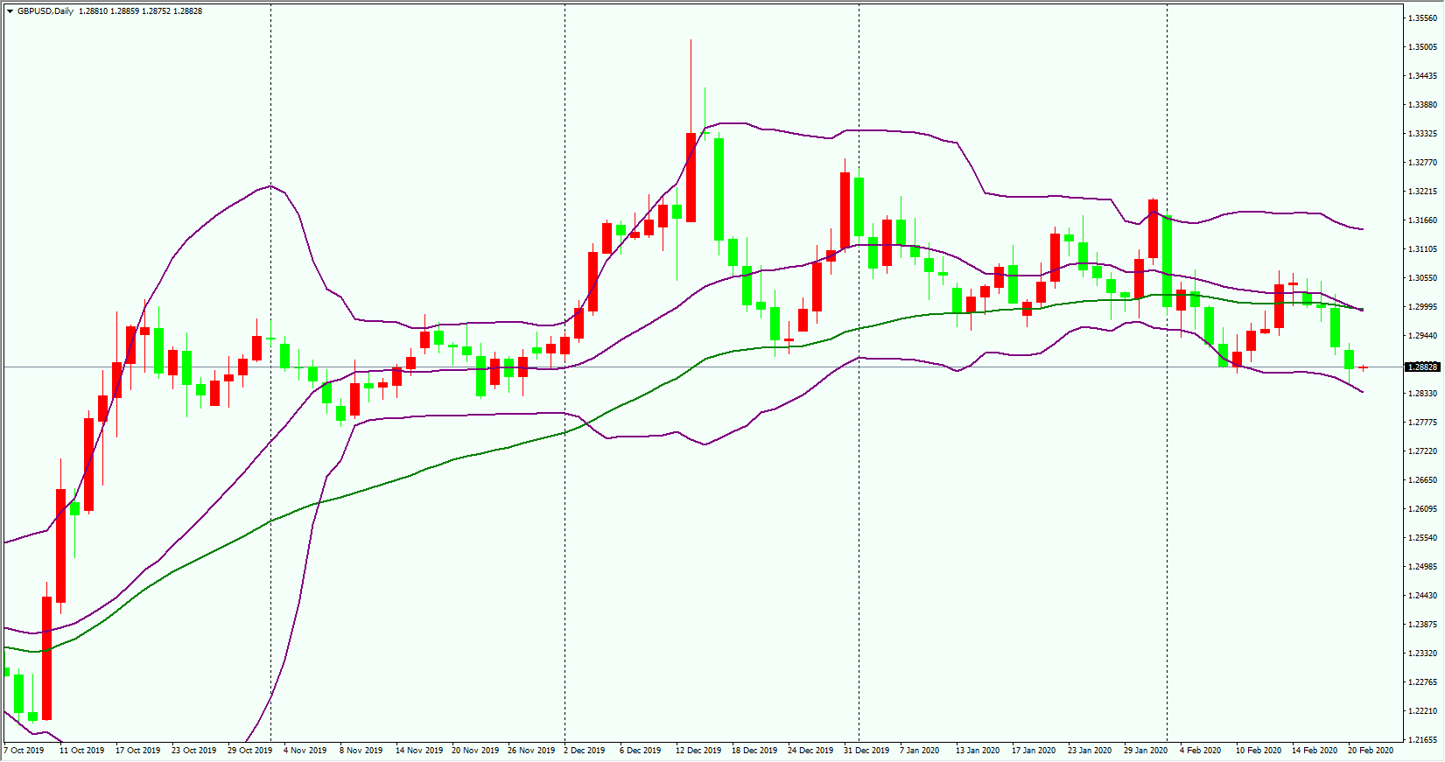
Task: Click the 1.23320 price axis label
Action: pos(1422,653)
